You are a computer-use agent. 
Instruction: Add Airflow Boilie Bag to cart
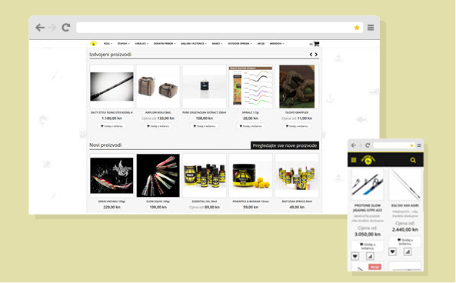[158, 126]
